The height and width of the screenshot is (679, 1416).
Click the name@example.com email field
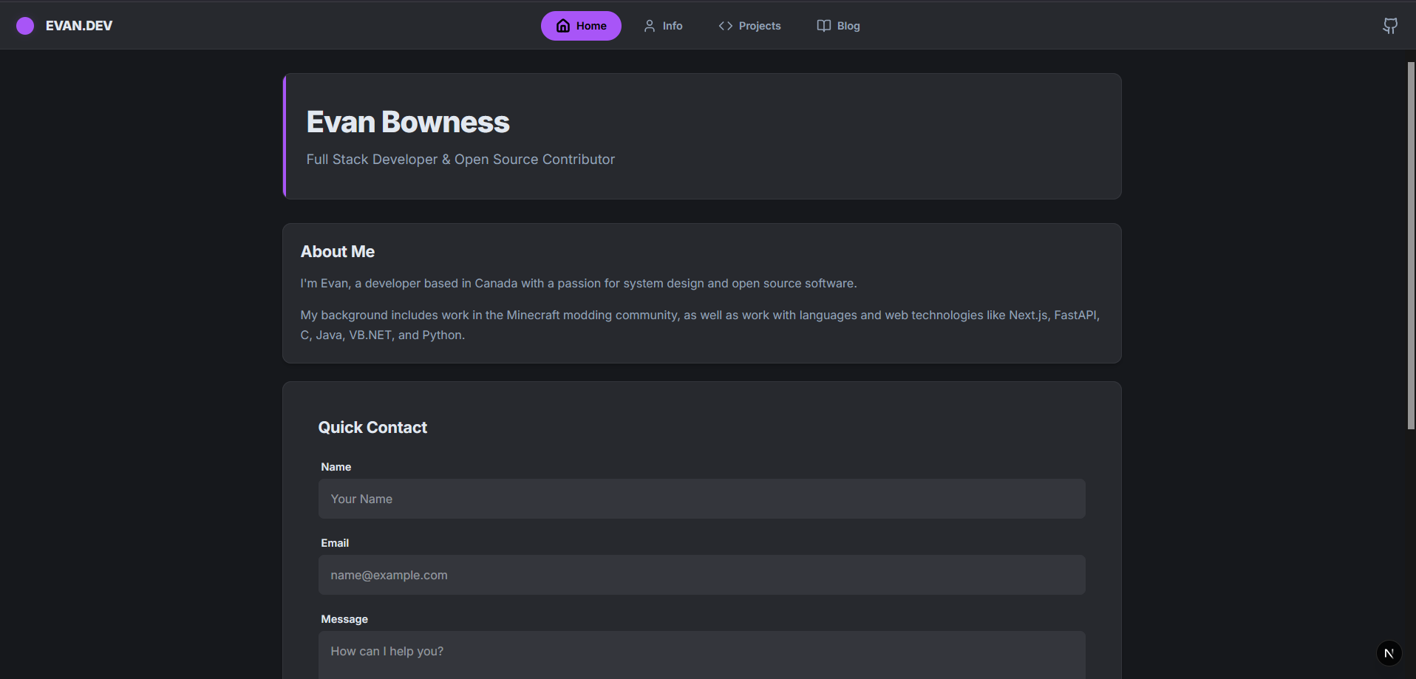pos(701,575)
